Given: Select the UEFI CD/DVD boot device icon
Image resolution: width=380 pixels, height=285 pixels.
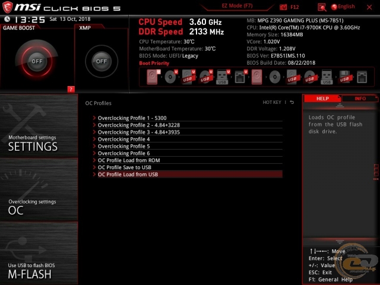Looking at the screenshot, I should pos(171,77).
